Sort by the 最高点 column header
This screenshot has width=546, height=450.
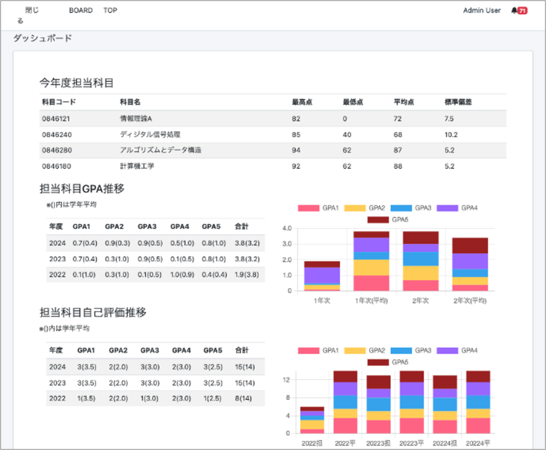pyautogui.click(x=302, y=102)
